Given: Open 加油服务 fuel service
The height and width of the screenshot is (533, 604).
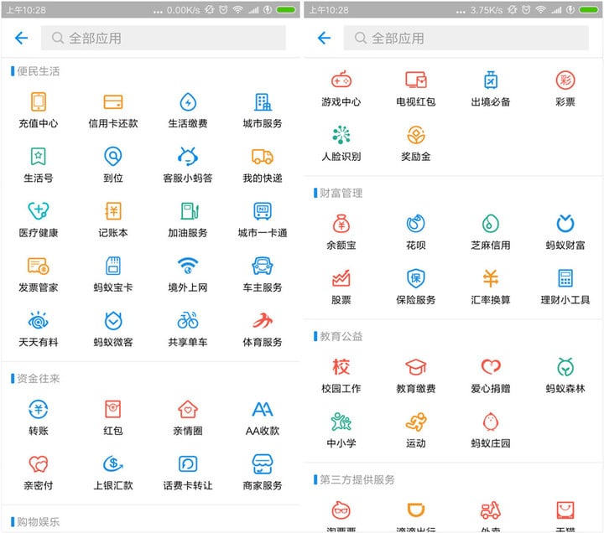Looking at the screenshot, I should 188,211.
